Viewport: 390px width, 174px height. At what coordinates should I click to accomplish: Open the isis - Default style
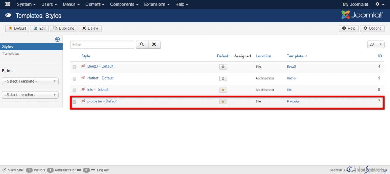[98, 89]
